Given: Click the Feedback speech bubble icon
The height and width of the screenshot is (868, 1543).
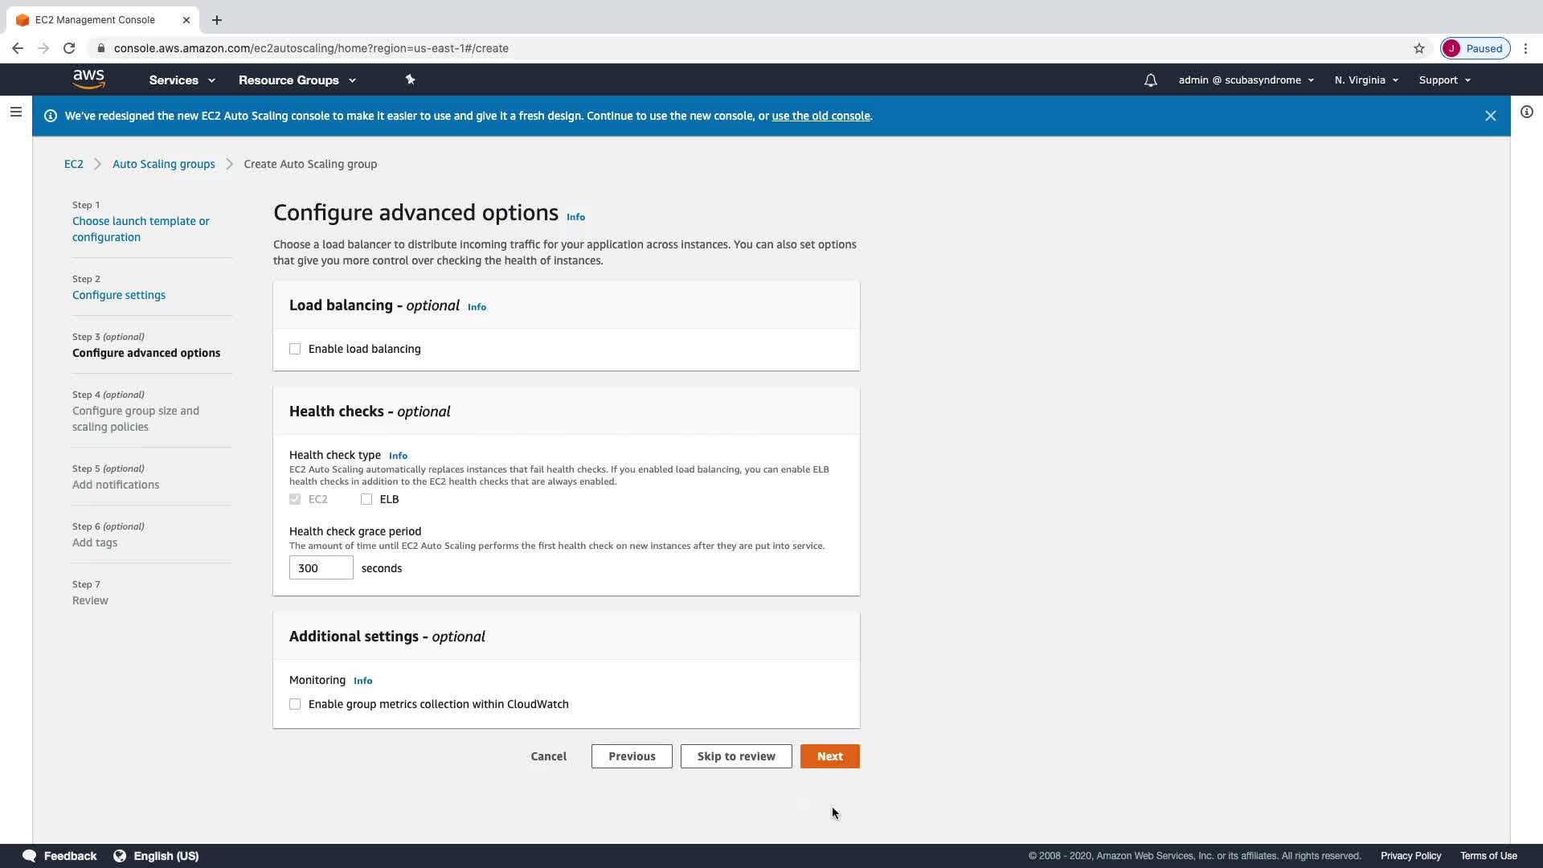Looking at the screenshot, I should 30,856.
